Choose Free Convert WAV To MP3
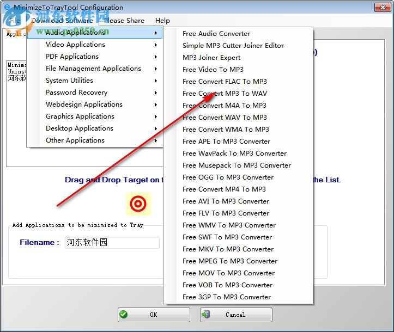This screenshot has height=332, width=394. (x=238, y=118)
